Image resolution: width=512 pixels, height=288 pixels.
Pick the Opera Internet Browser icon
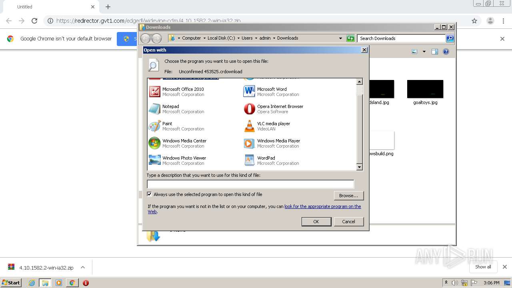coord(249,109)
